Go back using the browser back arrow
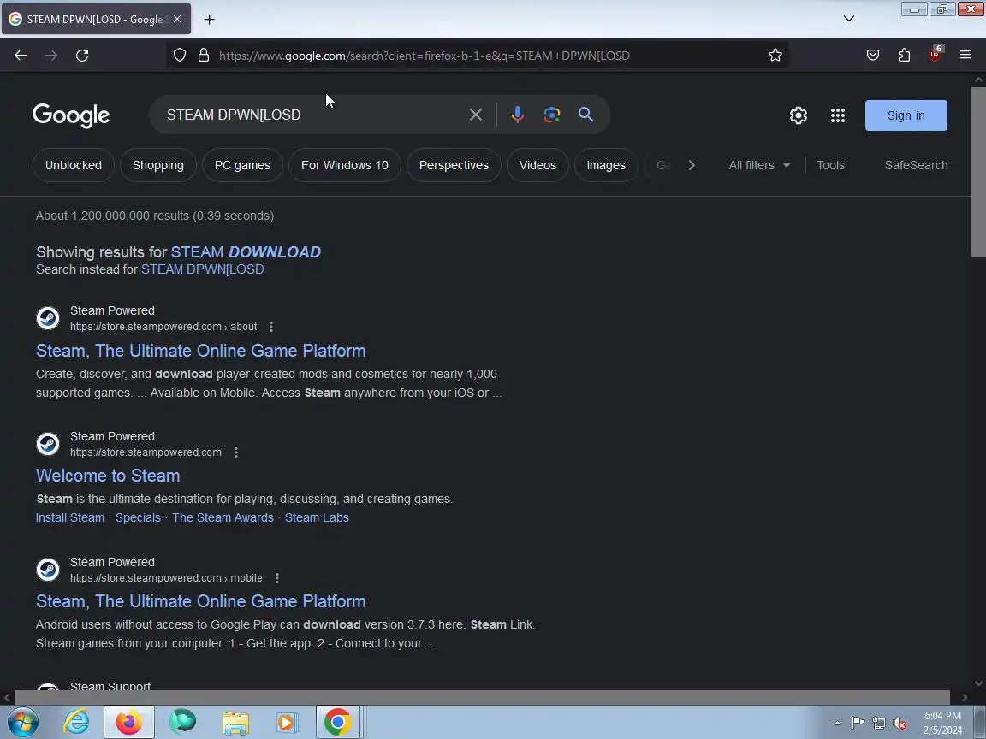The image size is (986, 739). tap(21, 56)
